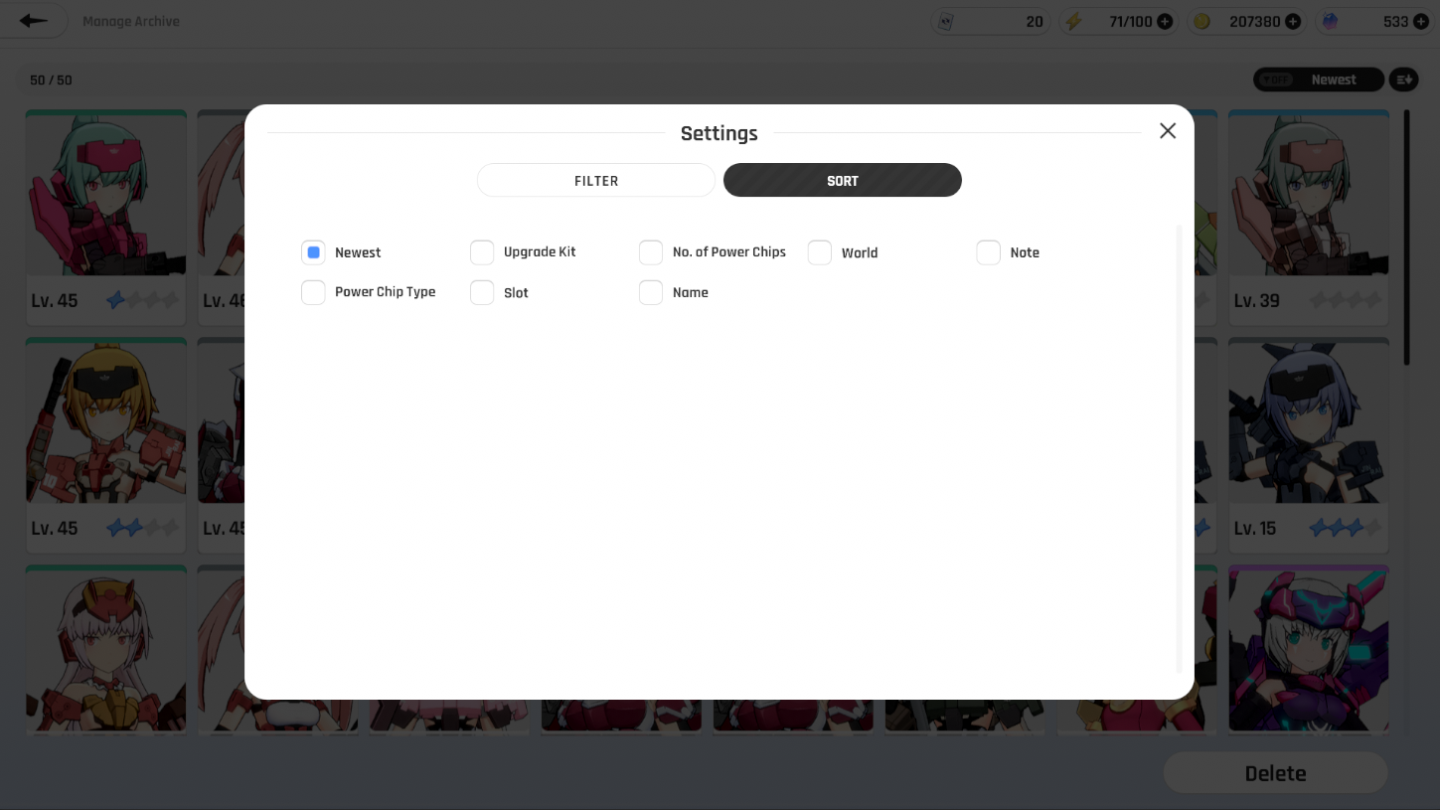
Task: Select the Lv. 45 one-star green-haired character card
Action: click(x=106, y=217)
